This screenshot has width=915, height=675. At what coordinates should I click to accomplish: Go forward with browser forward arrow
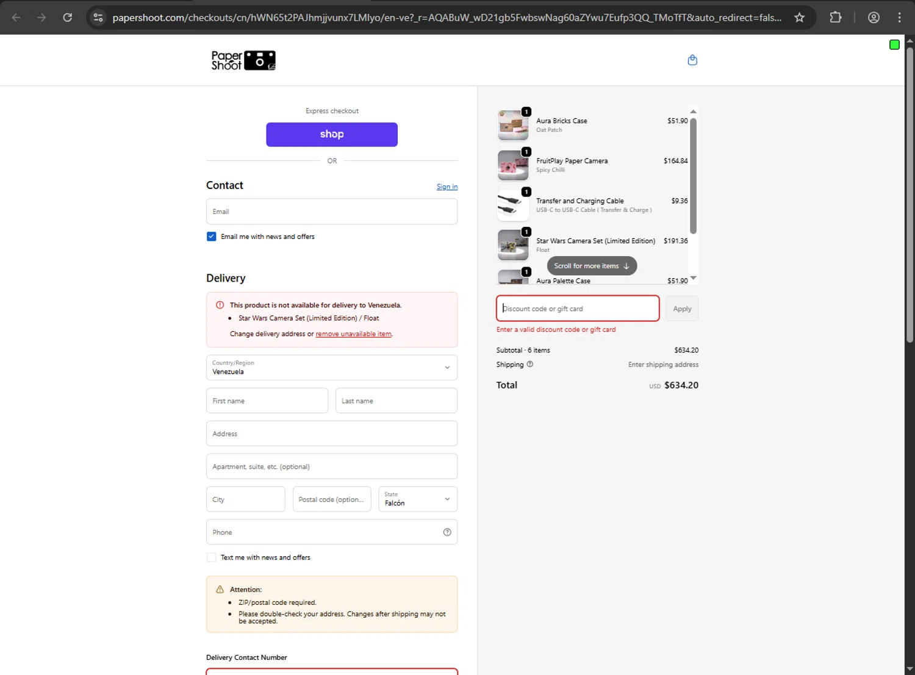click(41, 17)
